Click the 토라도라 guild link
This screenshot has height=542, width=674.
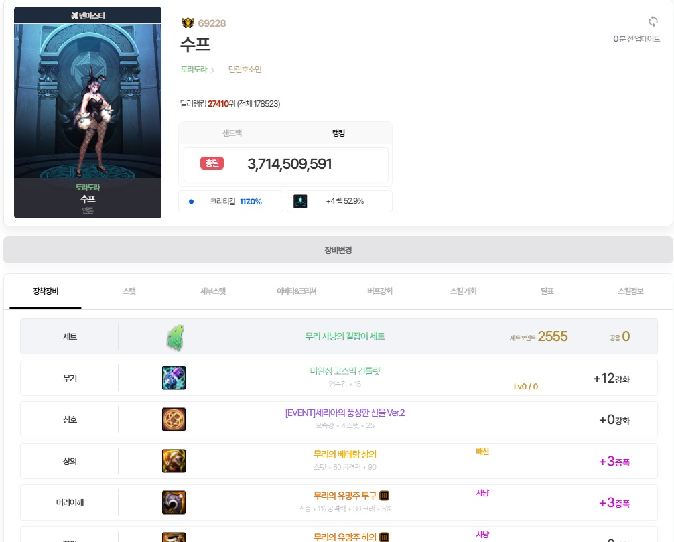(x=194, y=69)
